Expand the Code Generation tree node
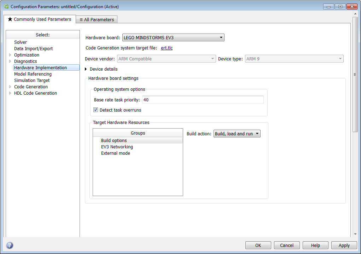Image resolution: width=361 pixels, height=254 pixels. click(10, 87)
